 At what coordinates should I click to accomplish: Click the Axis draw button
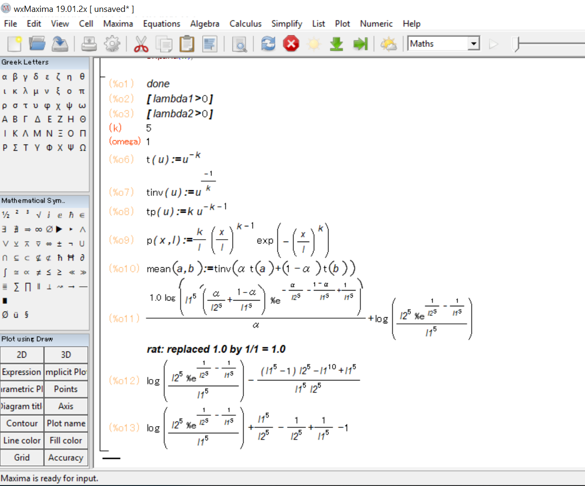pos(66,406)
